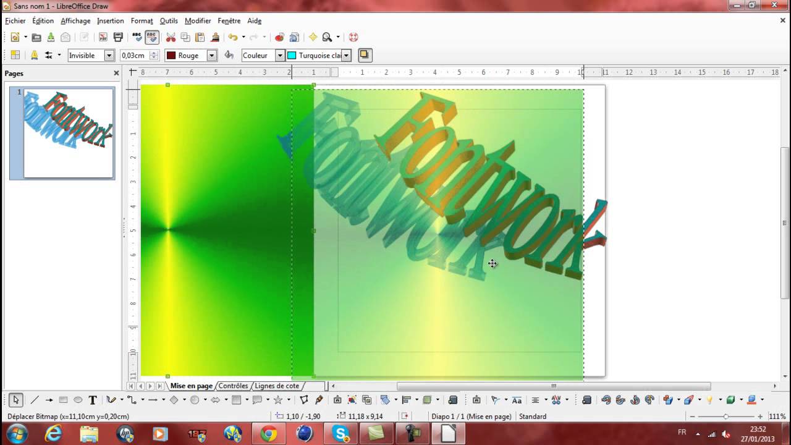Image resolution: width=791 pixels, height=445 pixels.
Task: Expand the line style Invisible dropdown
Action: pyautogui.click(x=109, y=55)
